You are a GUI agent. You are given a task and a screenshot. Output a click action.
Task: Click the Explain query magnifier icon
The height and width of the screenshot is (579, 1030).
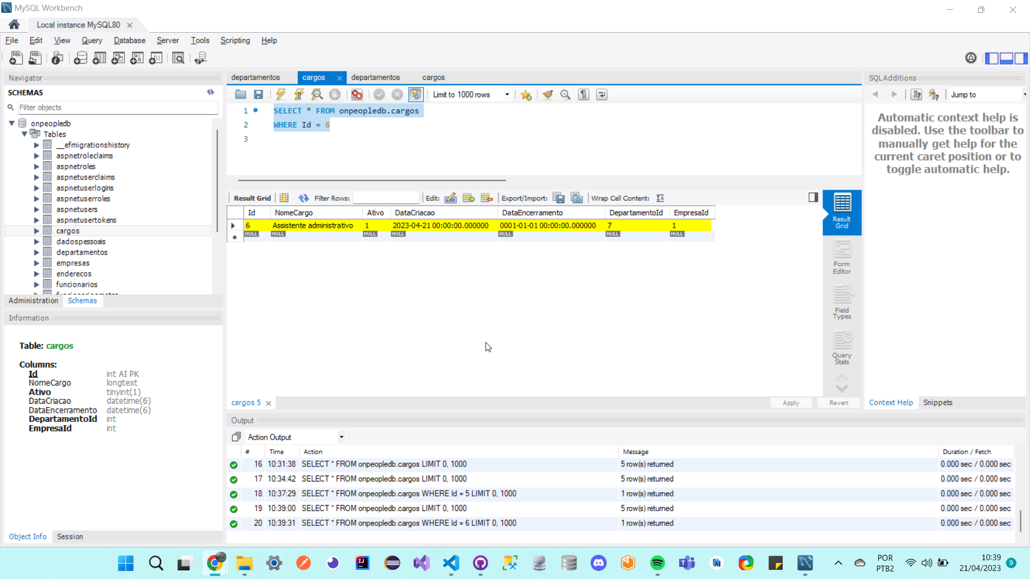(317, 94)
